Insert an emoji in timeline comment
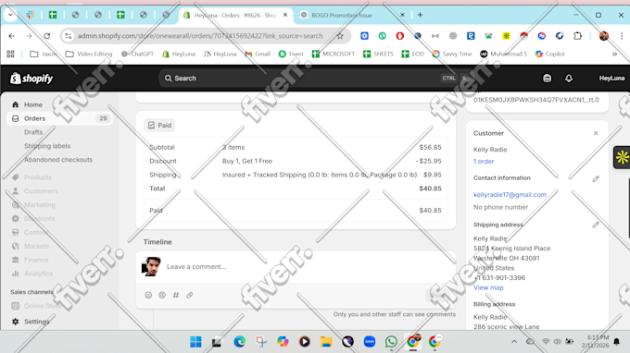The image size is (630, 353). tap(148, 295)
